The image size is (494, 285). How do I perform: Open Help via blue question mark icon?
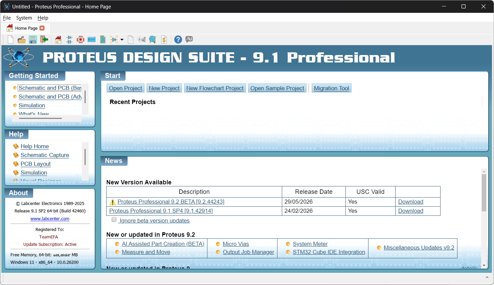click(178, 40)
